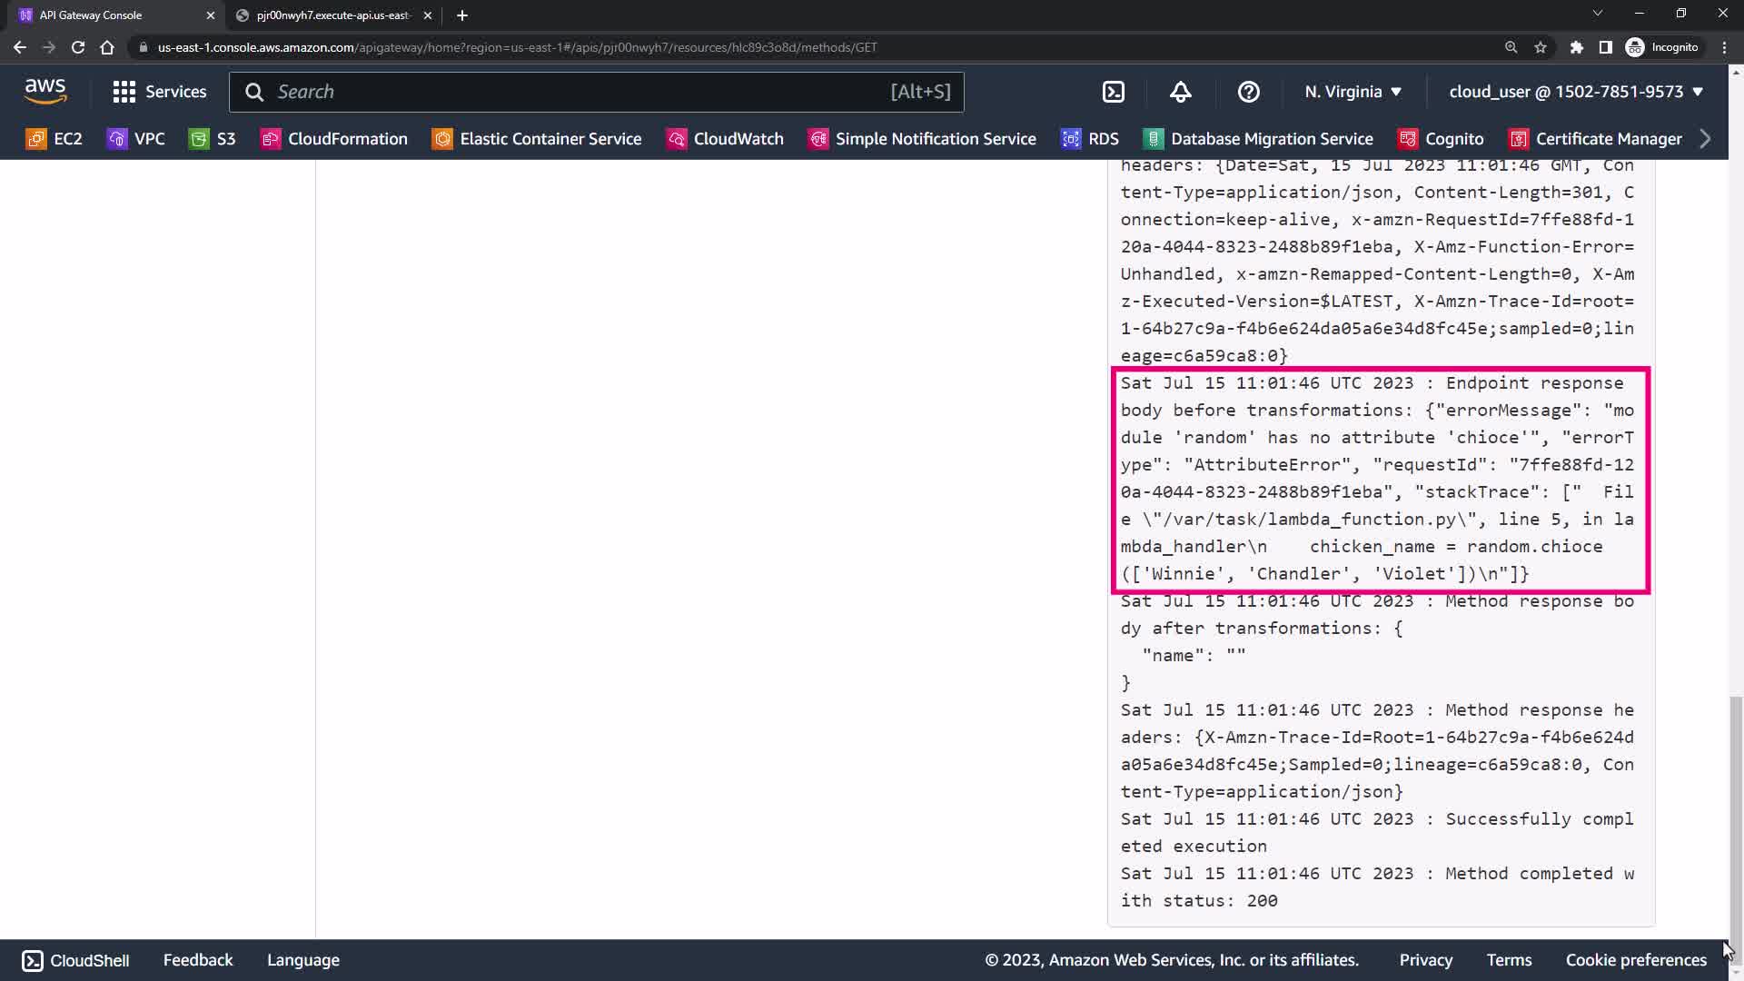The image size is (1744, 981).
Task: Open the AWS help question mark menu
Action: point(1248,92)
